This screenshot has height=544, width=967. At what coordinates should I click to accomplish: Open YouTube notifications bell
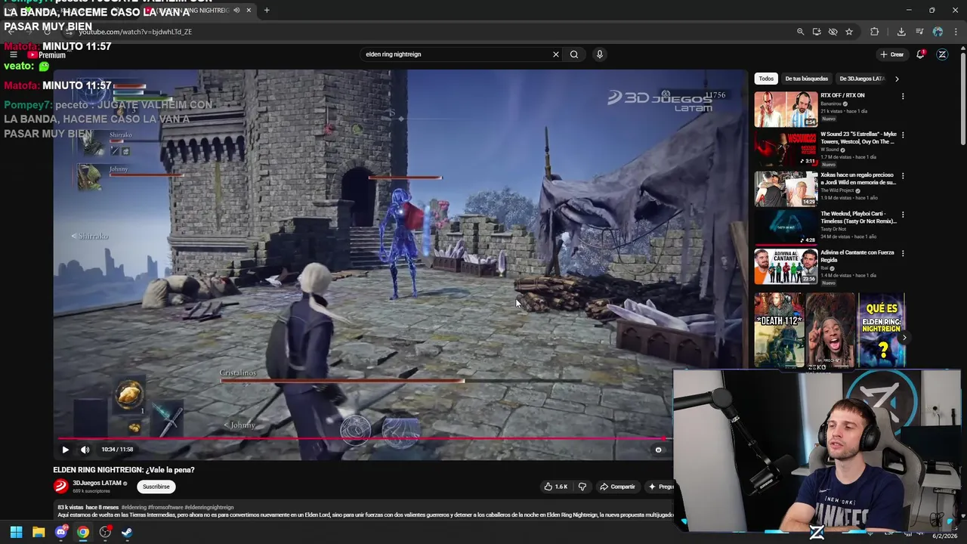click(920, 54)
